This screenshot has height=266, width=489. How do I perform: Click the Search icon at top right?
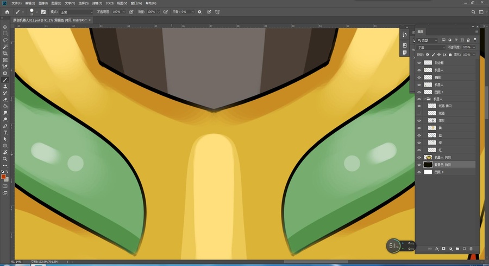[473, 12]
